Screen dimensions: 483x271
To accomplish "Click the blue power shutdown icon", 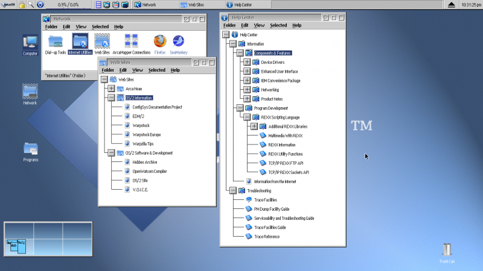I will 40,5.
